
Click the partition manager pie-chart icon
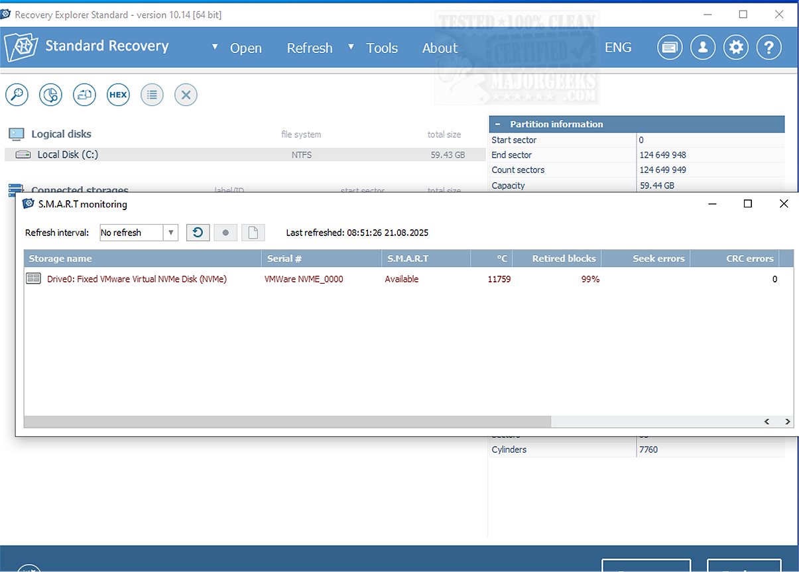[x=50, y=95]
